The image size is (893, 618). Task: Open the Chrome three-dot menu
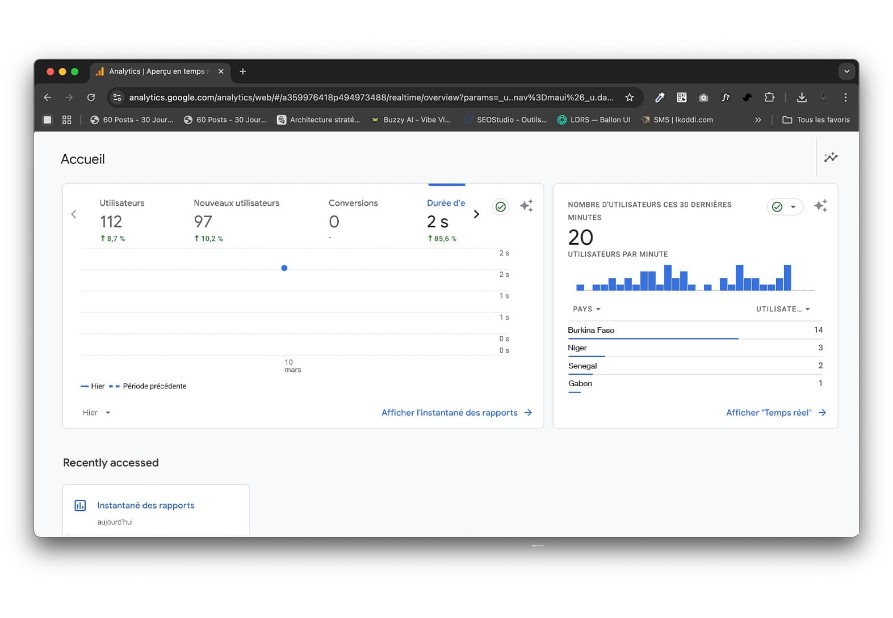845,98
